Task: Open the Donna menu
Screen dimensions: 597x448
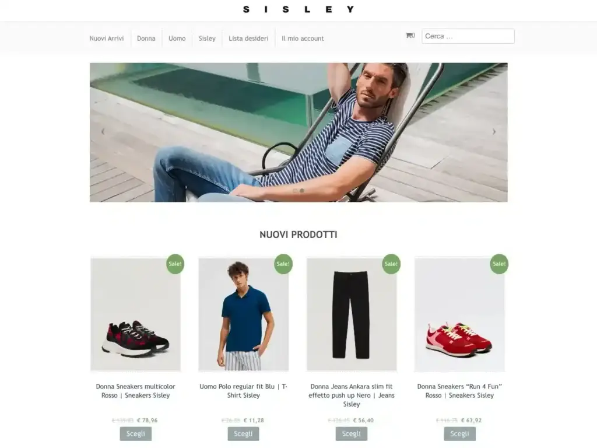Action: pos(146,38)
